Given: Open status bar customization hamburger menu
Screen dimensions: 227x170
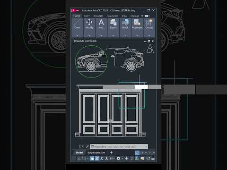Looking at the screenshot, I should 153,158.
